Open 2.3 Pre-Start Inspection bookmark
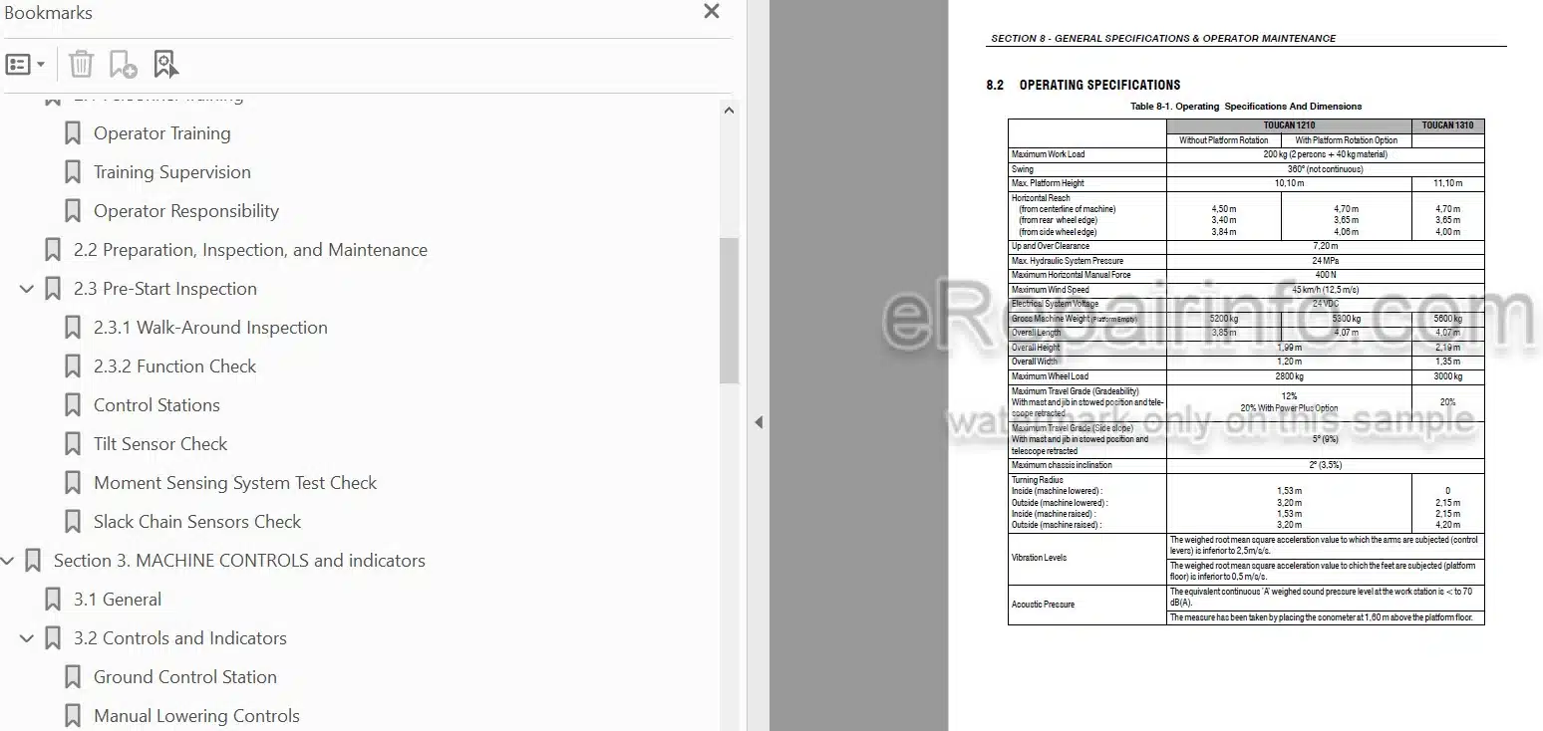The width and height of the screenshot is (1543, 731). (x=164, y=289)
